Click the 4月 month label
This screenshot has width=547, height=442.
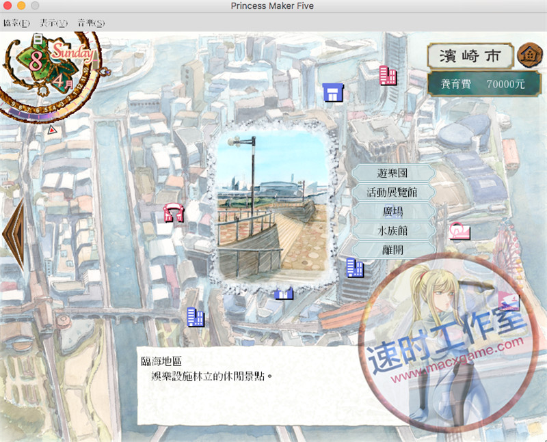point(63,82)
